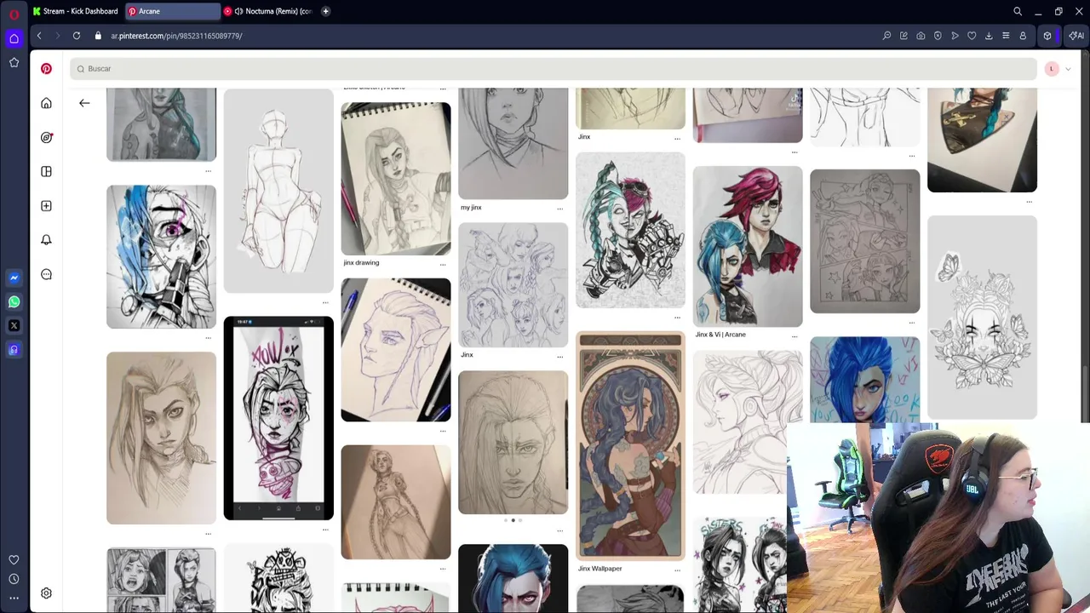Go back with the pin's arrow
Screen dimensions: 1090x613
84,103
